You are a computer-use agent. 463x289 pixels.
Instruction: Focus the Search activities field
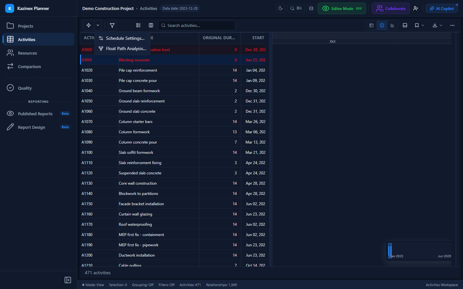(197, 25)
